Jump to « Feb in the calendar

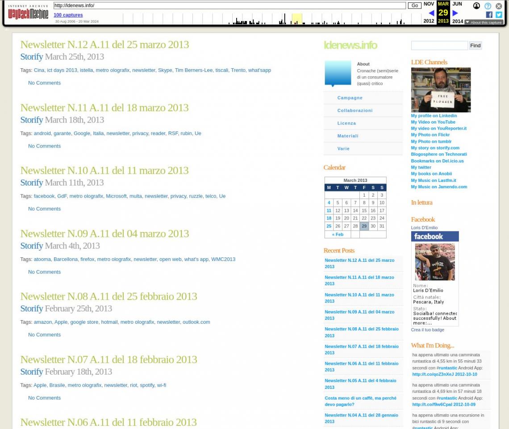pyautogui.click(x=338, y=235)
